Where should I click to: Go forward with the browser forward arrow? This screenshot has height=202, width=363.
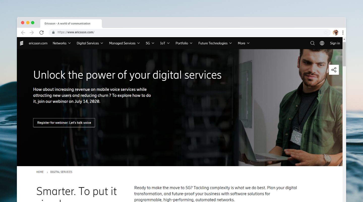click(32, 32)
